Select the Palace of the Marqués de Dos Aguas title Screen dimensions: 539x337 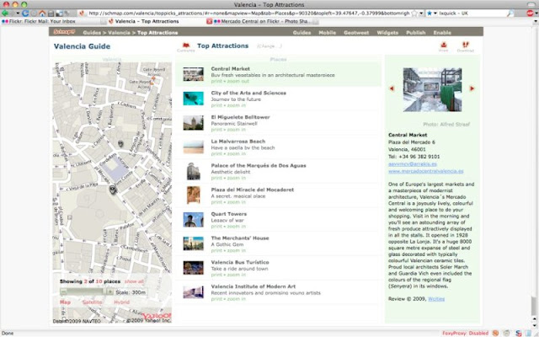pyautogui.click(x=259, y=165)
